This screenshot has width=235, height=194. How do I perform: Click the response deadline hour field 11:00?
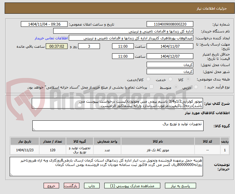coord(123,46)
